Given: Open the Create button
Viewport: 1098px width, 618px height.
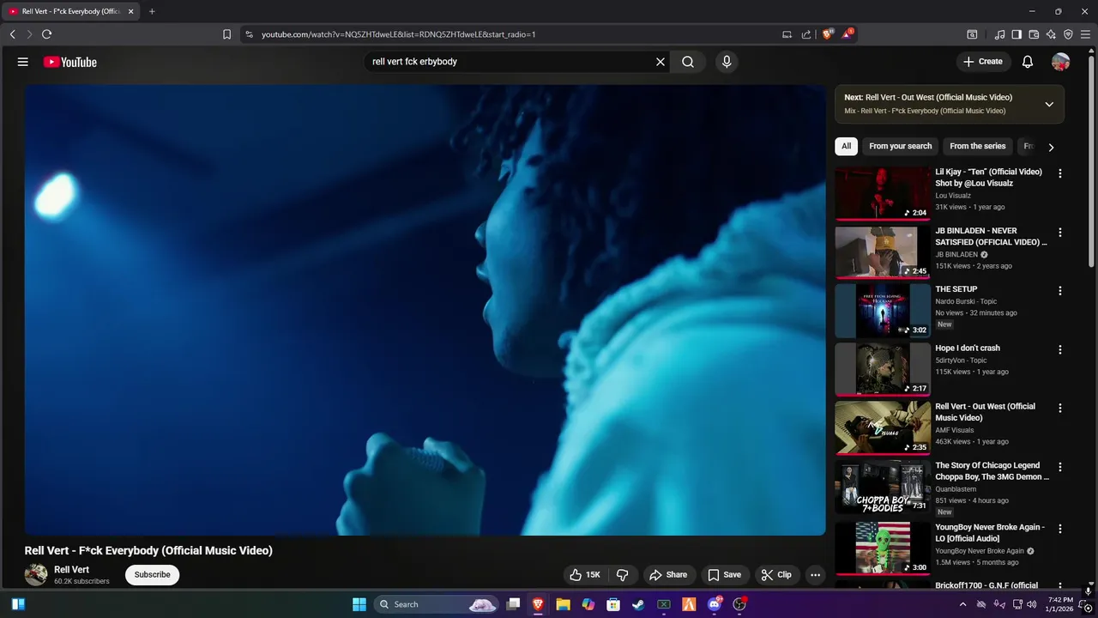Looking at the screenshot, I should pyautogui.click(x=982, y=62).
